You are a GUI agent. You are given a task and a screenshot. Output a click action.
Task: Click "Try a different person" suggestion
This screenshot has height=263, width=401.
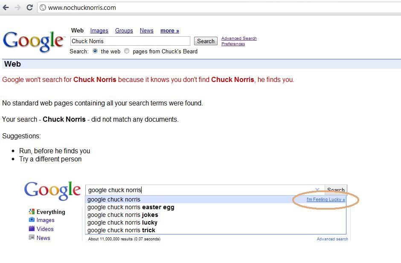(x=50, y=159)
